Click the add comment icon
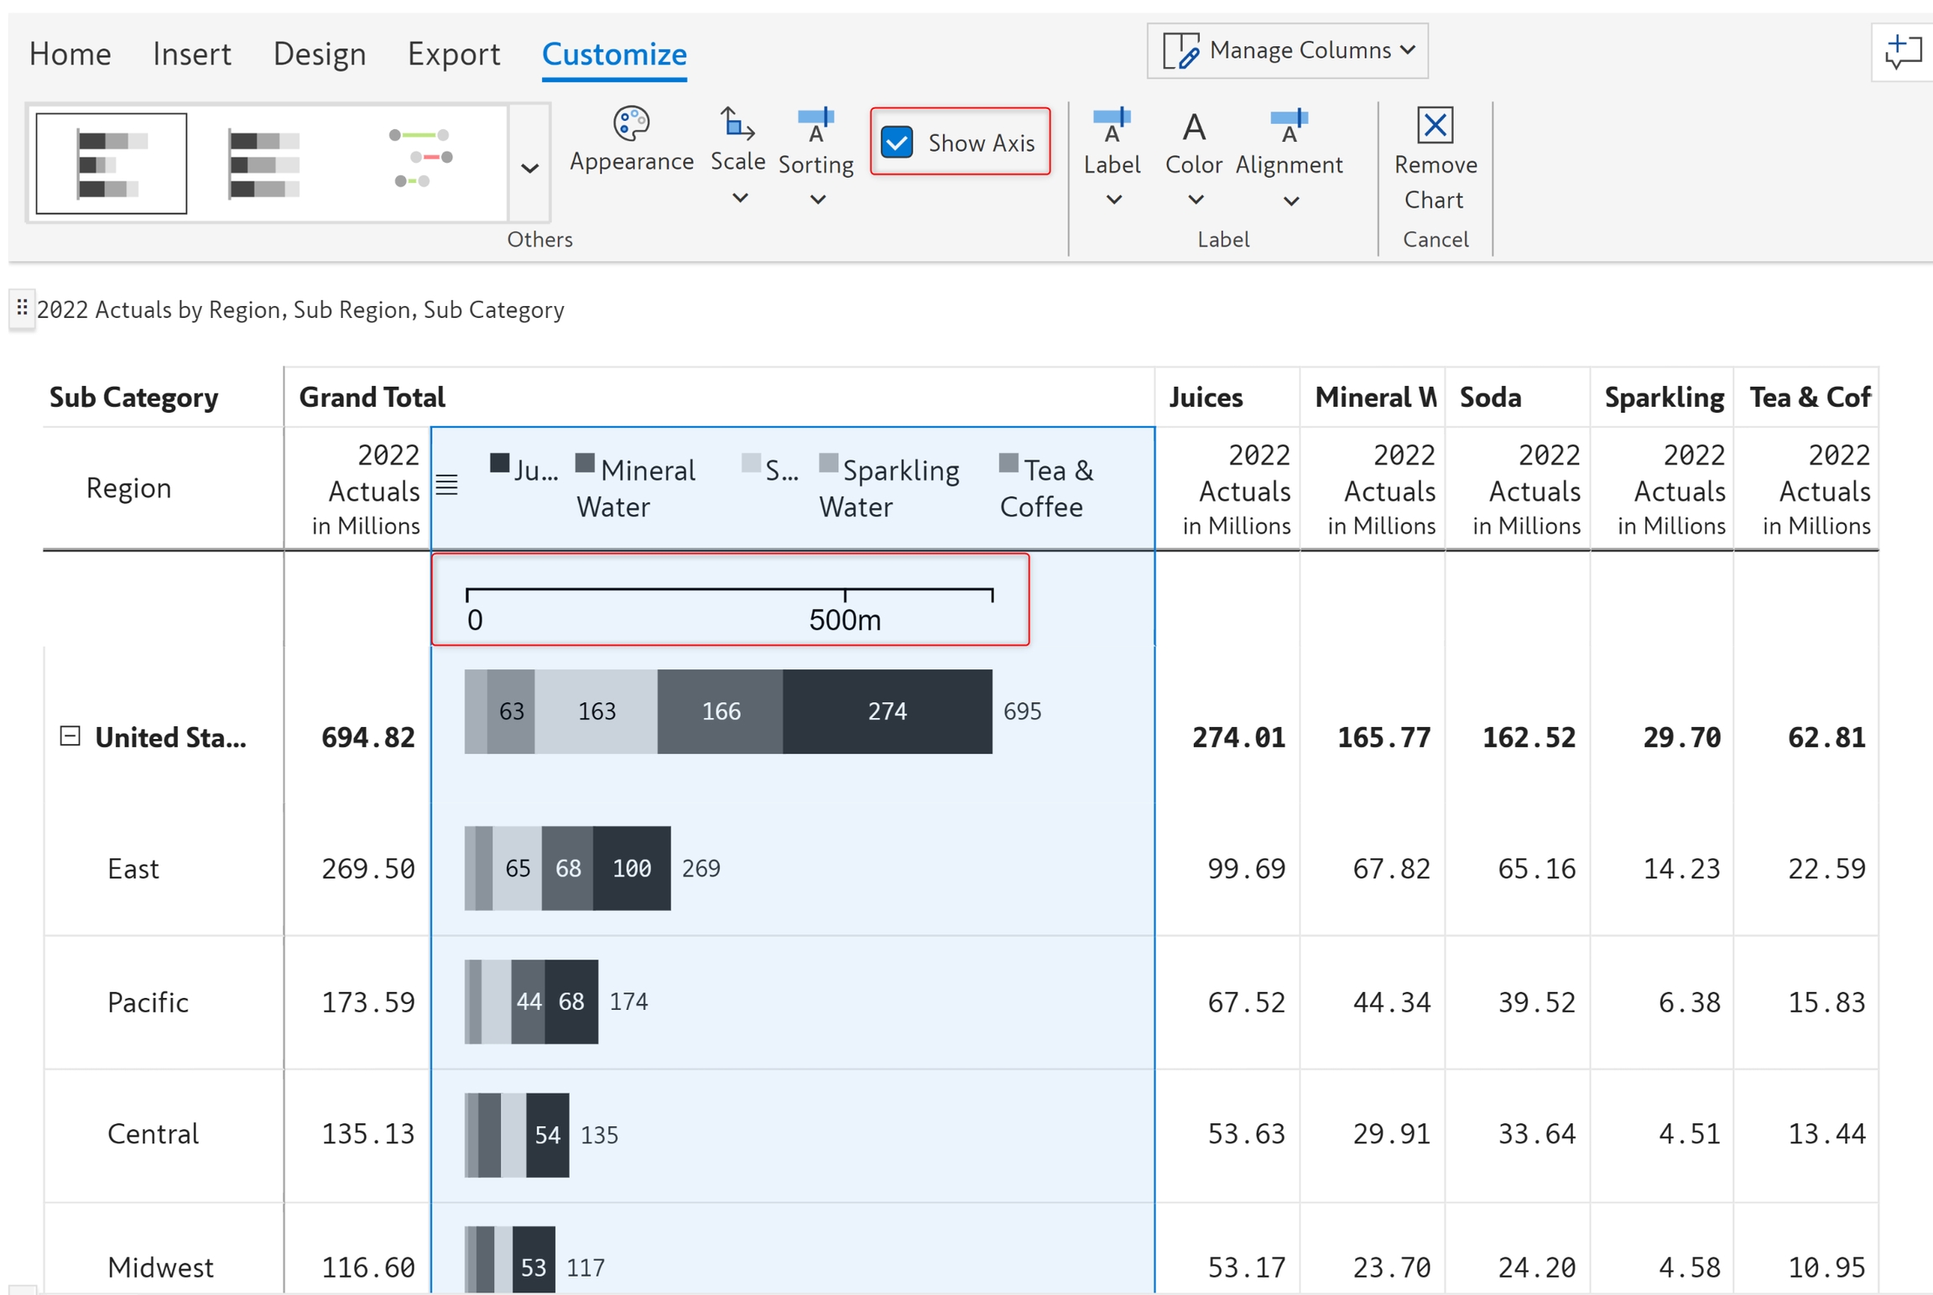This screenshot has height=1295, width=1933. (x=1902, y=52)
